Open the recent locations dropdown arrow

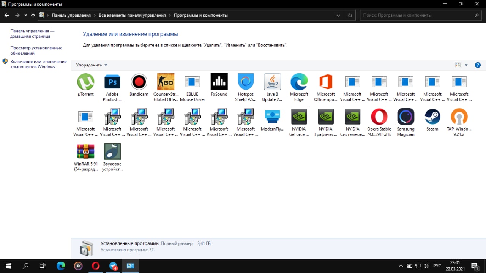tap(25, 16)
